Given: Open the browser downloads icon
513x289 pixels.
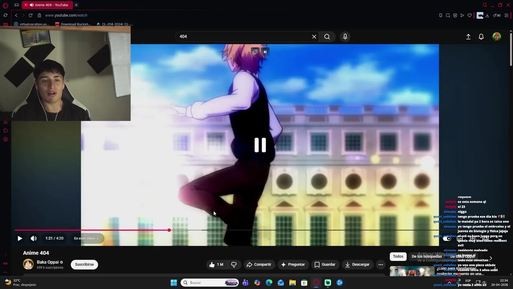Looking at the screenshot, I should [x=487, y=15].
